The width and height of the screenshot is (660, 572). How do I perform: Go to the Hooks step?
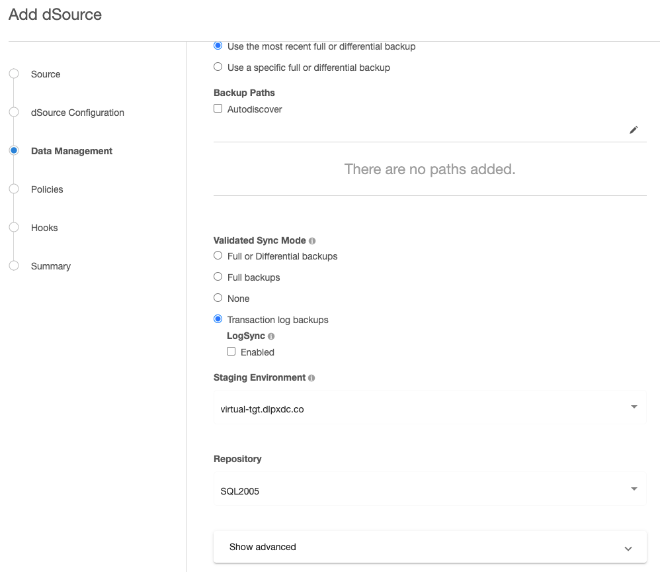click(14, 227)
